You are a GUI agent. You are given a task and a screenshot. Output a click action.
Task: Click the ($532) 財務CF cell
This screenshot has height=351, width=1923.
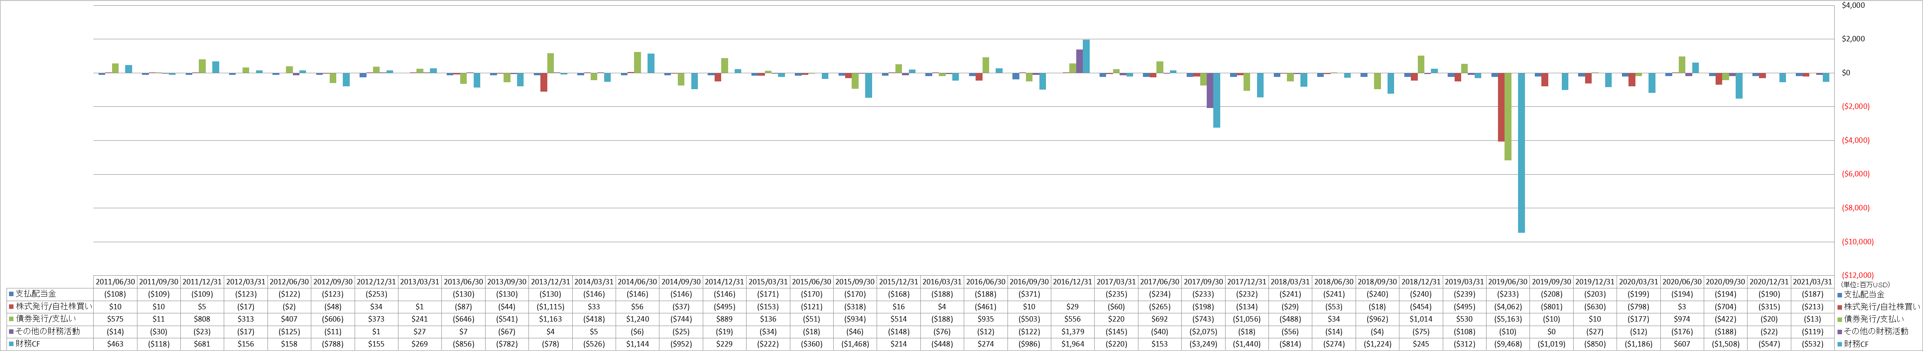1813,344
